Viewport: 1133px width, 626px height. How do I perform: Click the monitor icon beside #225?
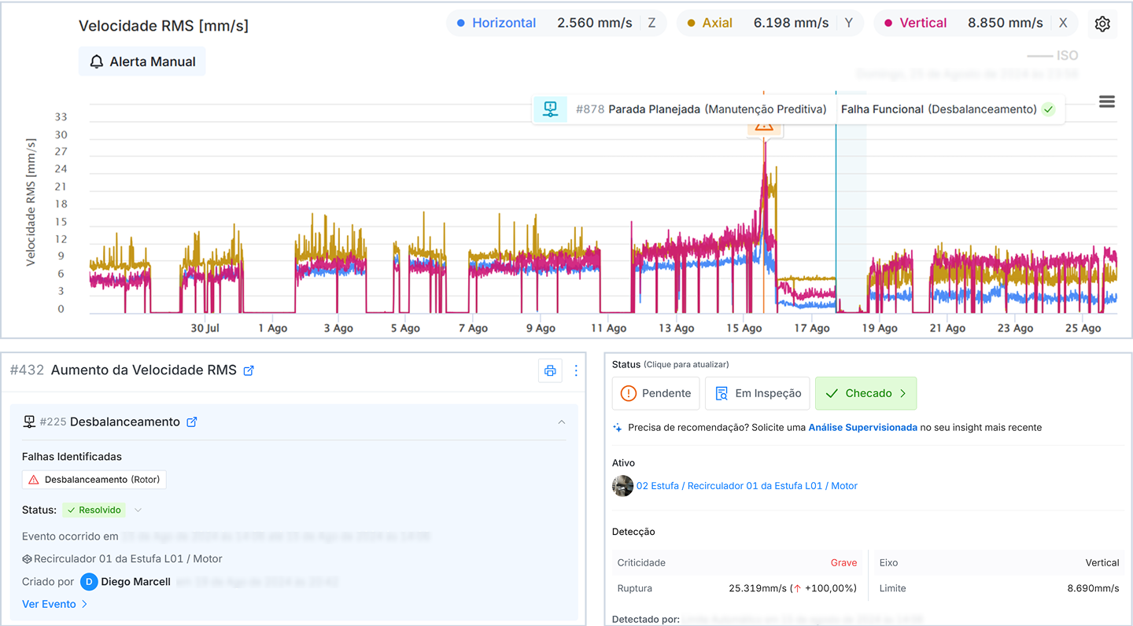tap(29, 422)
